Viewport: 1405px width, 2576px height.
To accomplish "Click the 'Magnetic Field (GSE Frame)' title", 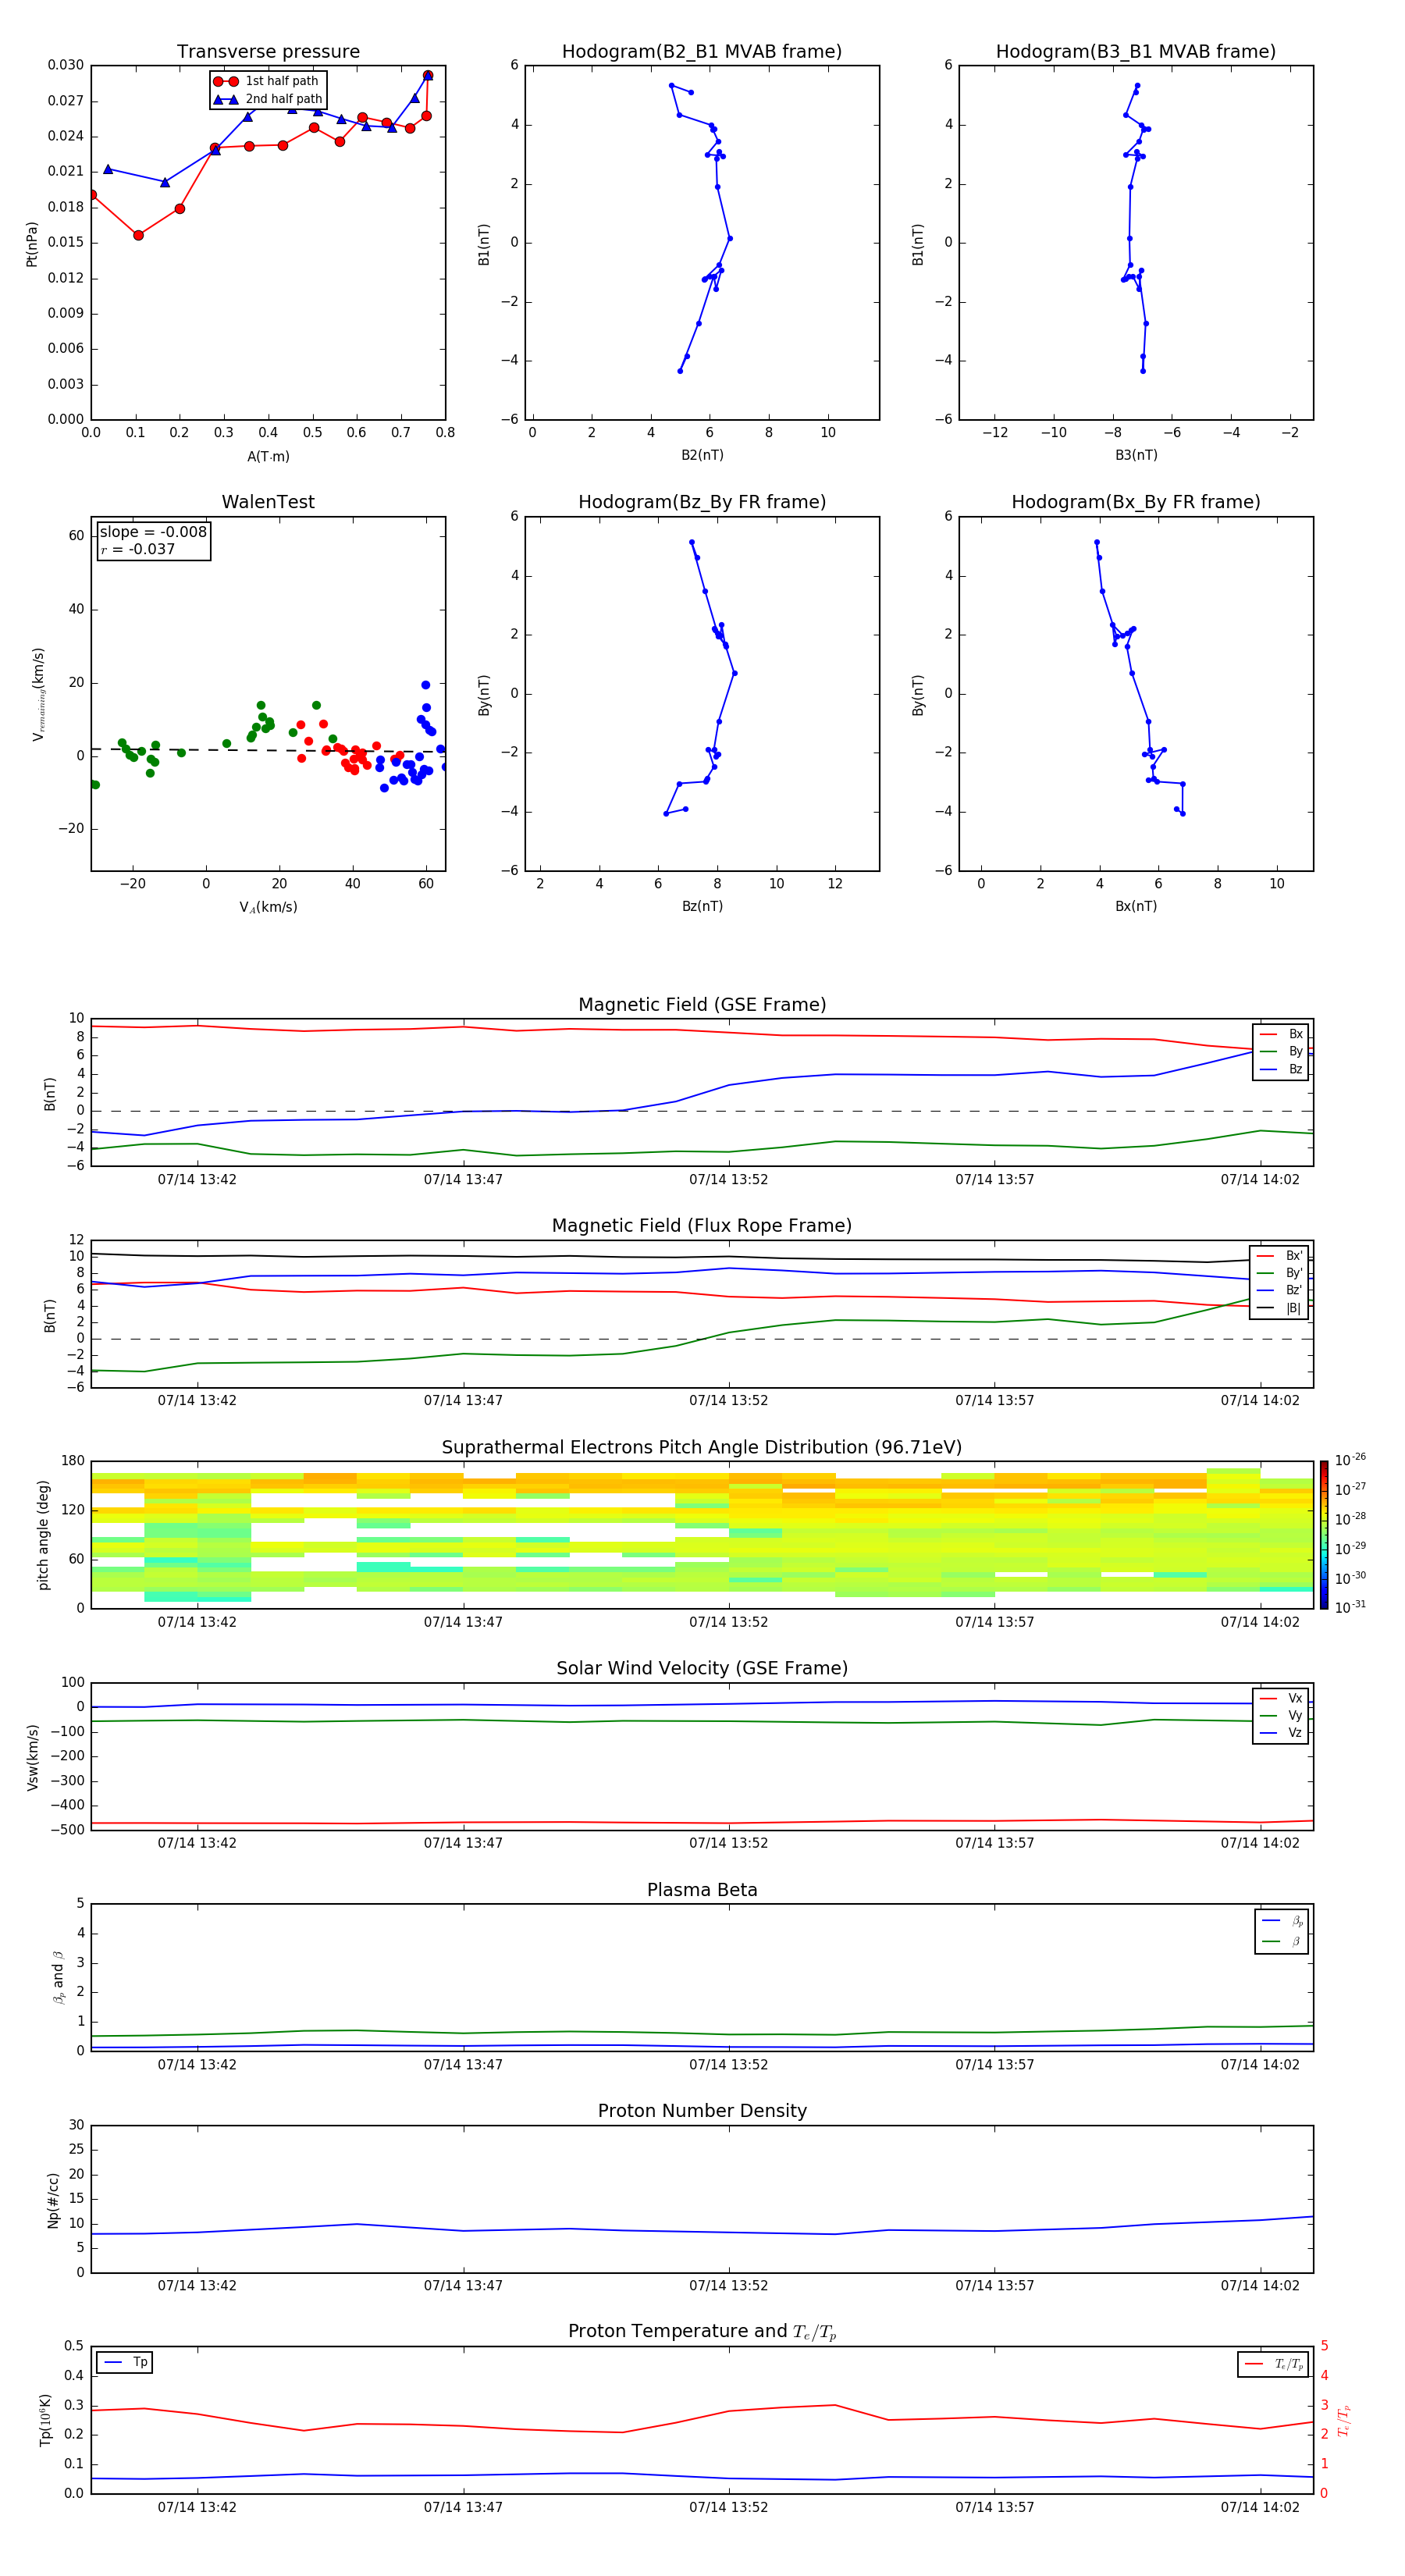I will pyautogui.click(x=702, y=1005).
